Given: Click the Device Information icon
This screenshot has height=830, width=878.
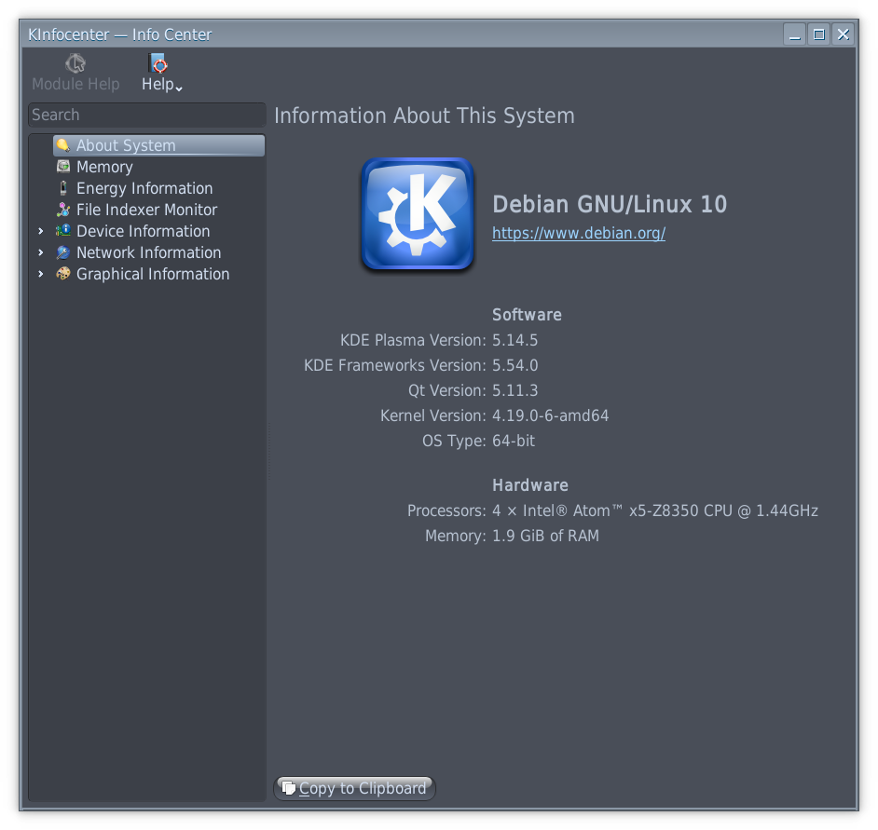Looking at the screenshot, I should pos(63,231).
